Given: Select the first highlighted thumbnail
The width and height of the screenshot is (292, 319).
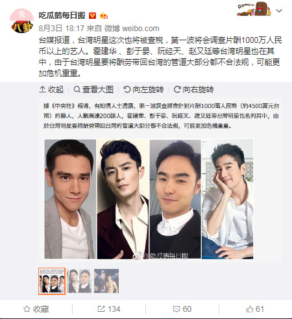Looking at the screenshot, I should tap(52, 281).
